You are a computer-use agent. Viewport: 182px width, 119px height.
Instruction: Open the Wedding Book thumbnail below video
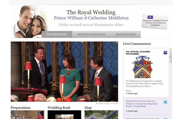coord(64,115)
